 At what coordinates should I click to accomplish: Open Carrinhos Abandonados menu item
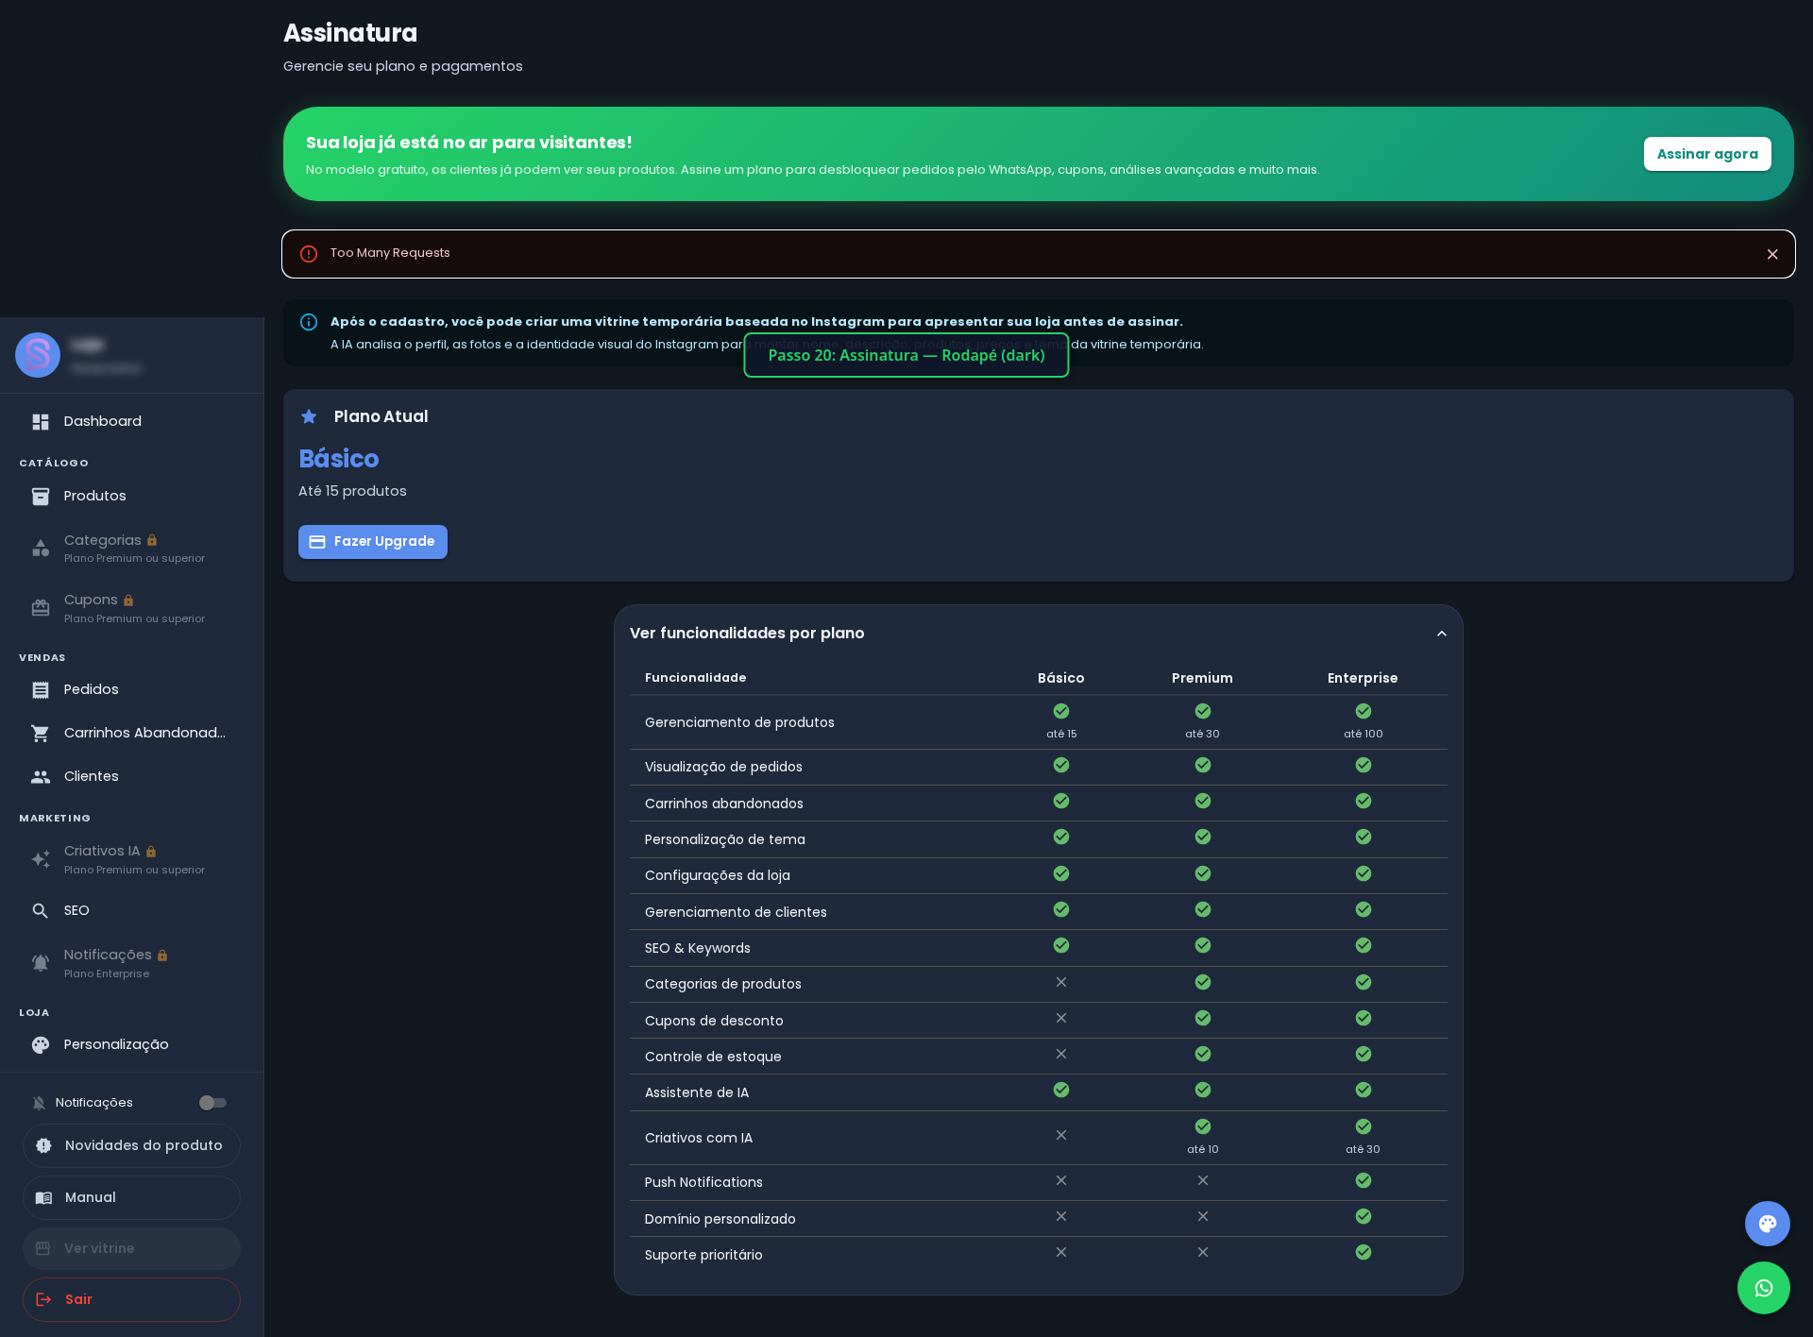131,733
